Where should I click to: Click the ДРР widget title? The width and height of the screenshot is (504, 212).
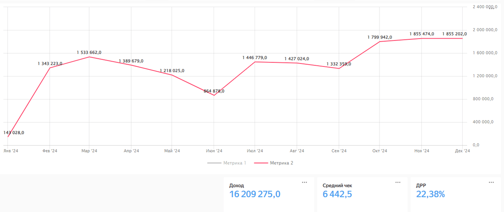[x=421, y=185]
